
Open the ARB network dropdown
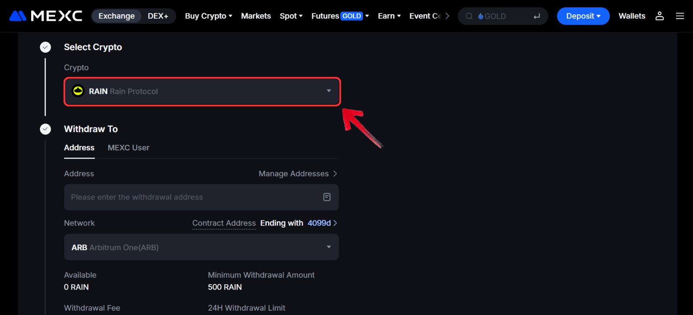329,247
